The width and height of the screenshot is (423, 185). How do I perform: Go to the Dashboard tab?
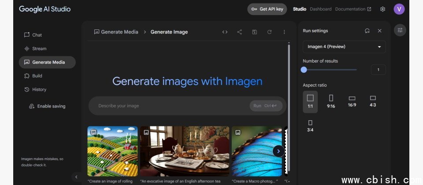pos(320,9)
